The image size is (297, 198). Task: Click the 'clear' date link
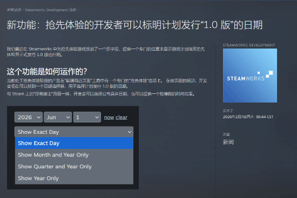(x=122, y=118)
